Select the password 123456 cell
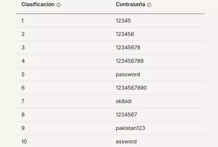Screen dimensions: 218x147 click(125, 34)
